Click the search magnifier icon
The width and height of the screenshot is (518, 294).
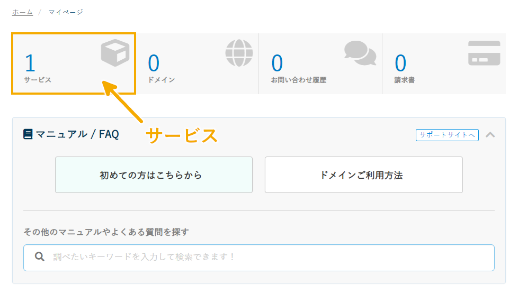[40, 256]
